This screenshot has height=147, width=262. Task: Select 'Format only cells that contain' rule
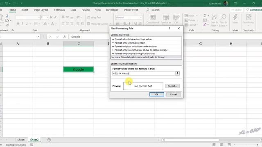pos(146,43)
